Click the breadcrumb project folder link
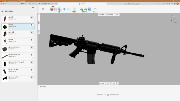 [9, 11]
